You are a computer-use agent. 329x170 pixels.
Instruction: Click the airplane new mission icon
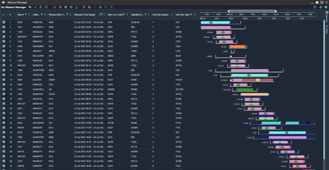[x=30, y=7]
